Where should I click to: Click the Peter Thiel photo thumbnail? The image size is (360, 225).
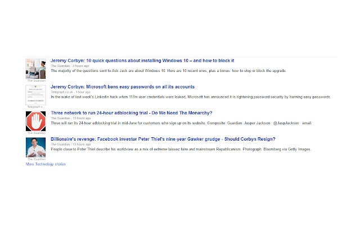click(x=35, y=147)
